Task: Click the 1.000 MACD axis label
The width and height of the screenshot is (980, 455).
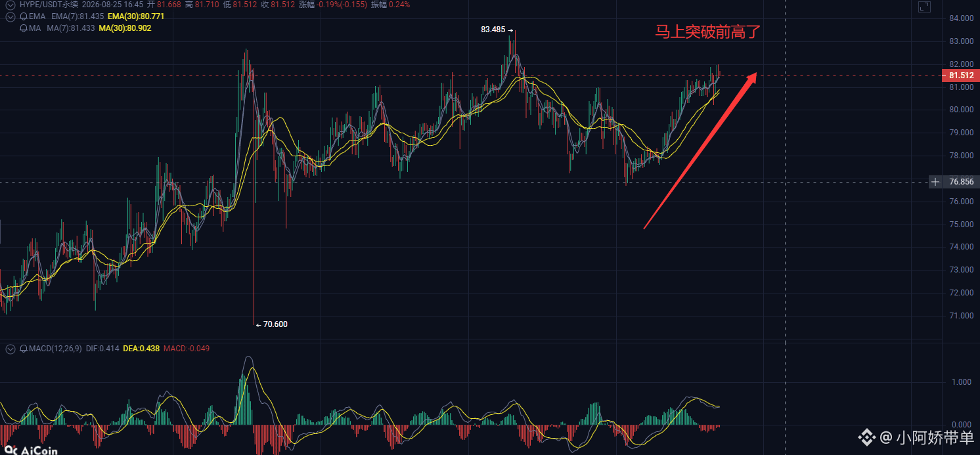Action: click(x=963, y=382)
